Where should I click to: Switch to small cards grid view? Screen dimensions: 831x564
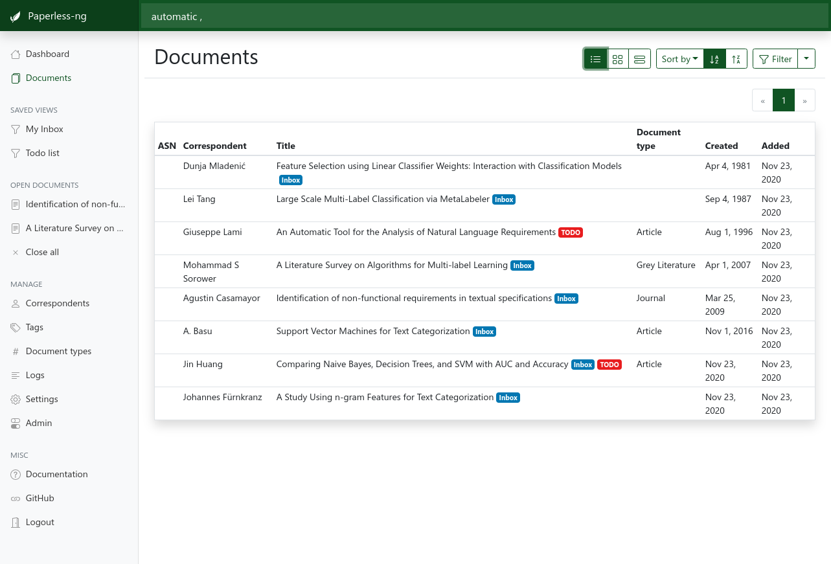coord(617,59)
